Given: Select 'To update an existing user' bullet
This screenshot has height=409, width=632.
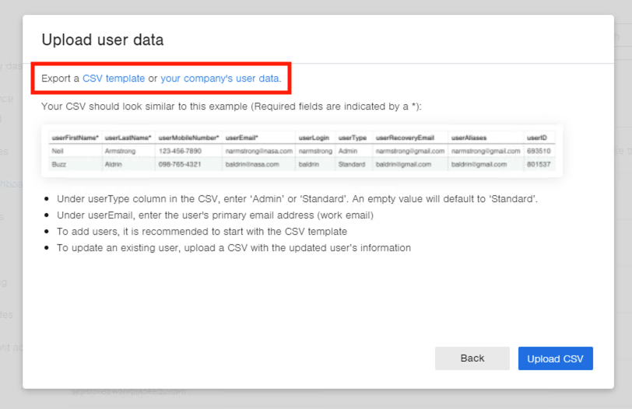Looking at the screenshot, I should pyautogui.click(x=233, y=248).
